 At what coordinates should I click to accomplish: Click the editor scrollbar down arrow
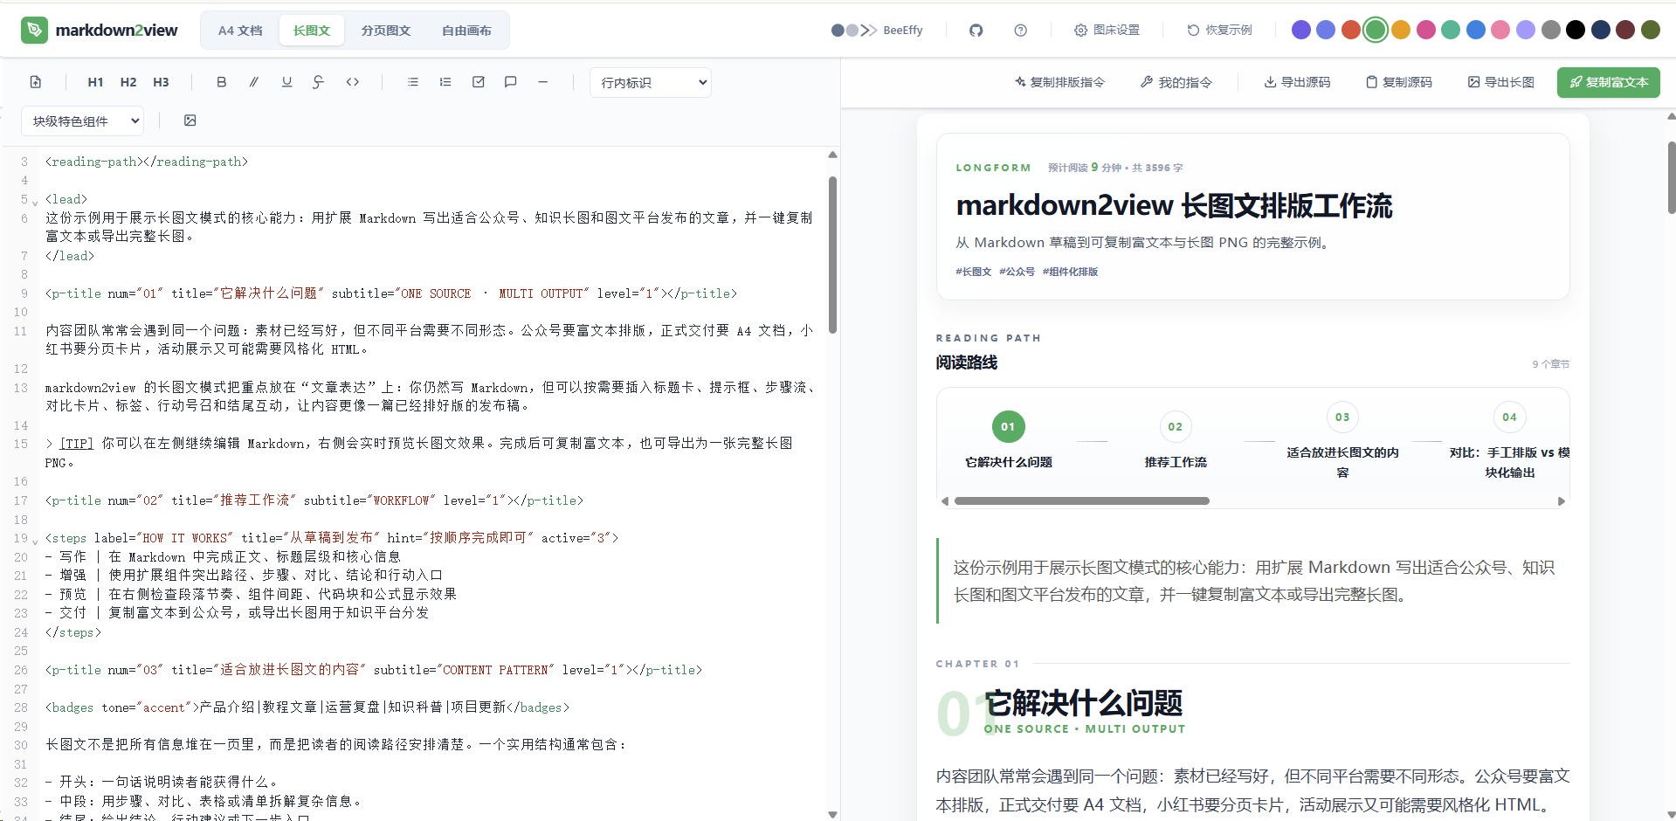click(x=832, y=814)
